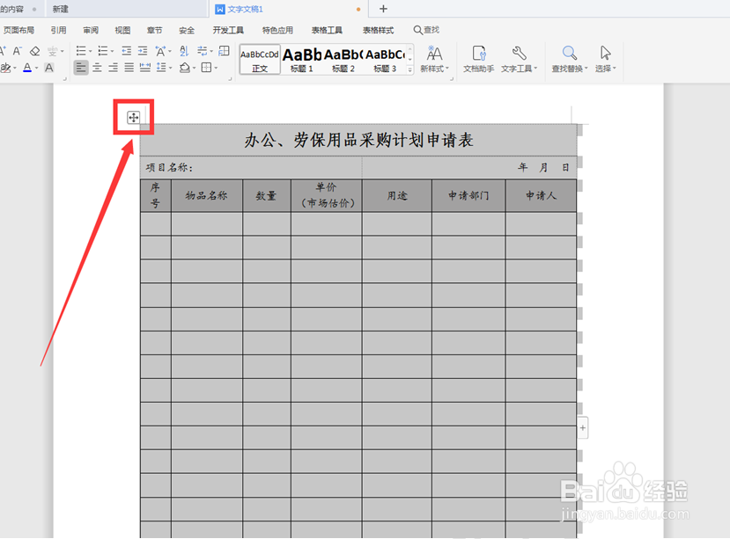The image size is (730, 539).
Task: Toggle the bulleted list
Action: (x=79, y=51)
